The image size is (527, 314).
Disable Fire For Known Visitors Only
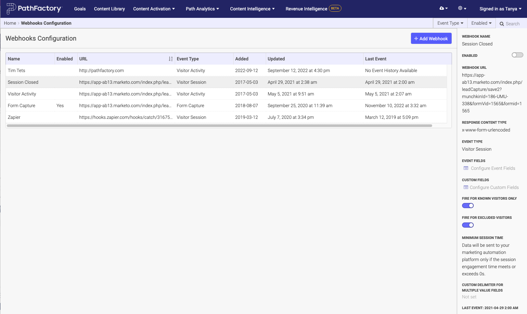468,205
